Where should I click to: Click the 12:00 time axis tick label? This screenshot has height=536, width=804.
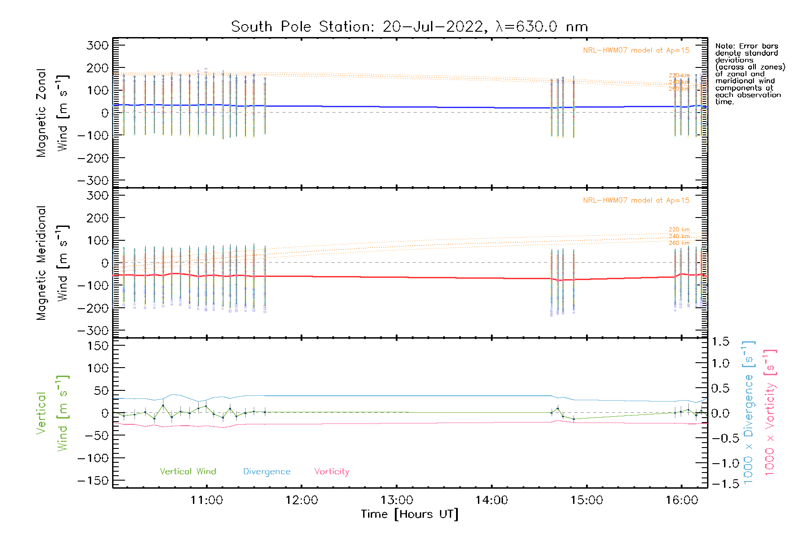(x=301, y=500)
